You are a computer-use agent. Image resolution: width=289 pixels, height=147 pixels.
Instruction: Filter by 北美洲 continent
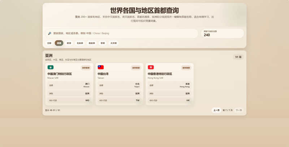click(x=80, y=43)
